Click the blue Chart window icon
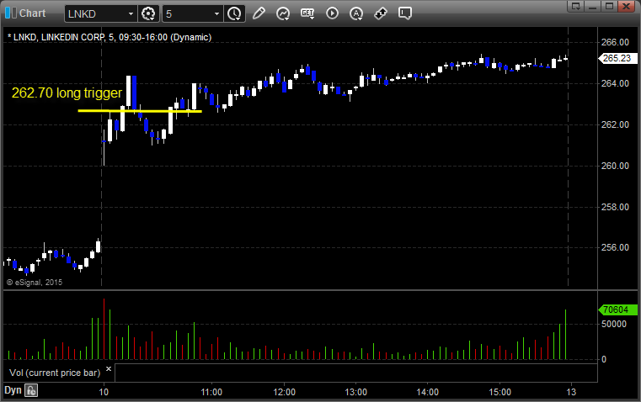Viewport: 641px width, 402px height. point(11,13)
